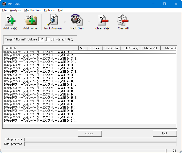Minimize the MP3Gain window
The width and height of the screenshot is (182, 153).
(153, 4)
